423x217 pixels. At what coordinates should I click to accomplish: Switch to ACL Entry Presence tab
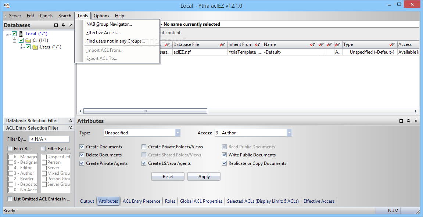(141, 201)
